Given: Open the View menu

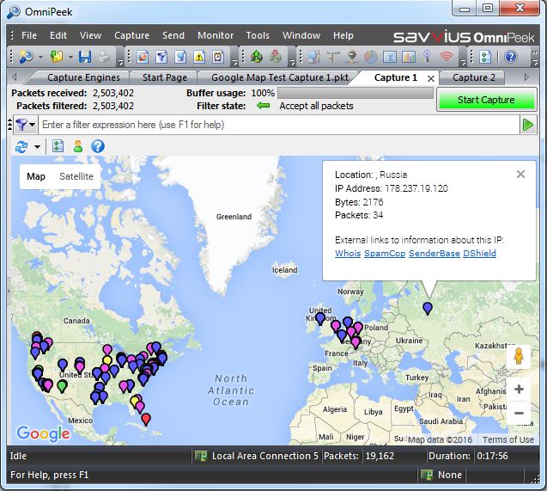Looking at the screenshot, I should (x=90, y=35).
